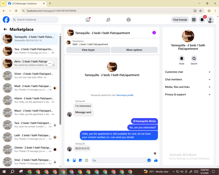
Task: Click the I'm interested message bubble
Action: click(x=83, y=106)
